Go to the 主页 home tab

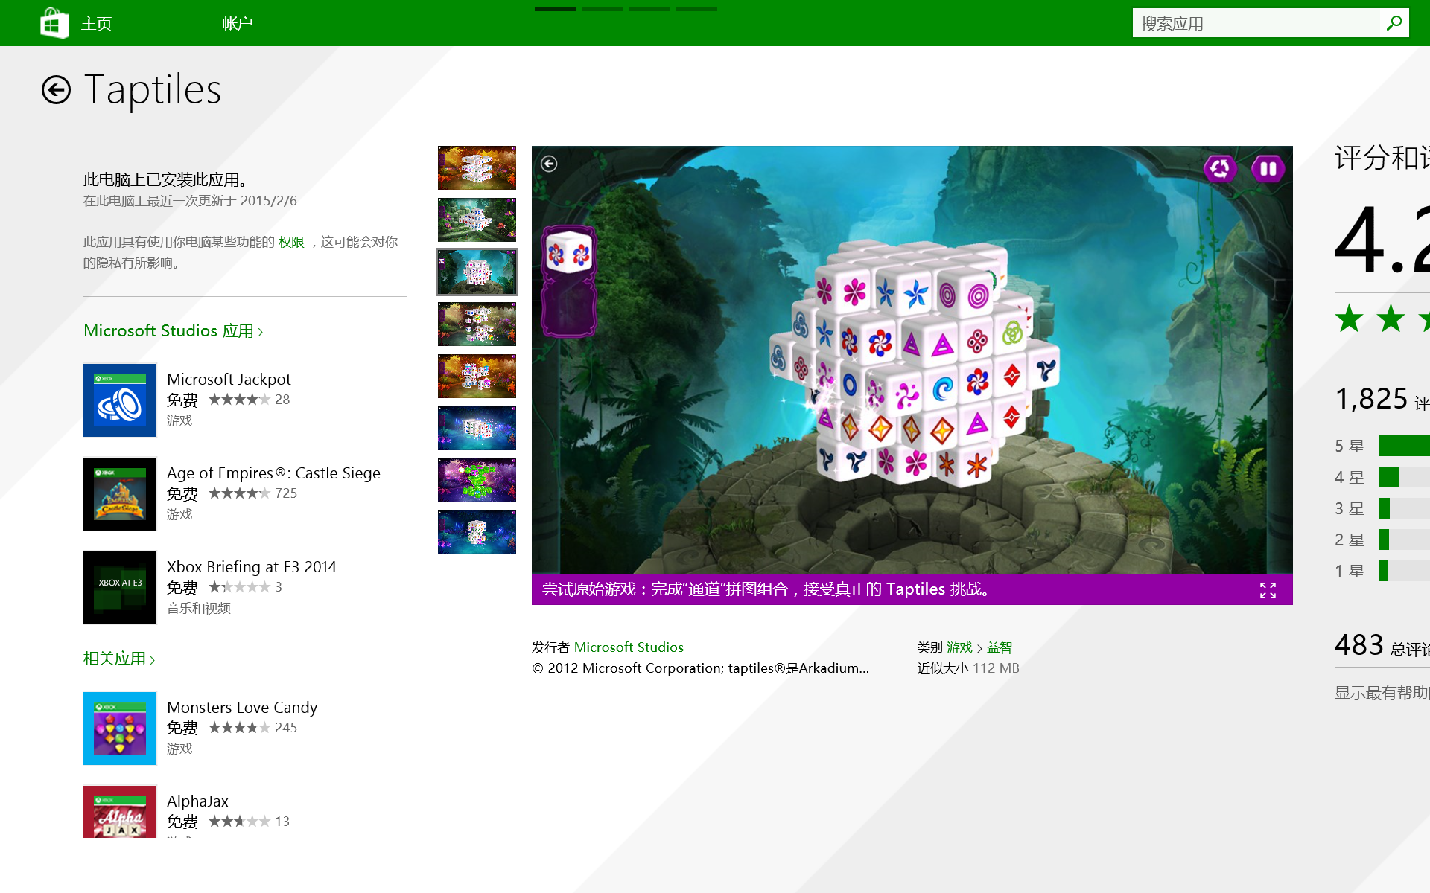tap(96, 24)
